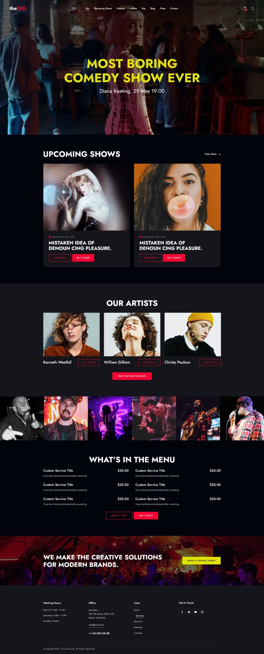
Task: Click View More next to Upcoming Shows
Action: 213,154
